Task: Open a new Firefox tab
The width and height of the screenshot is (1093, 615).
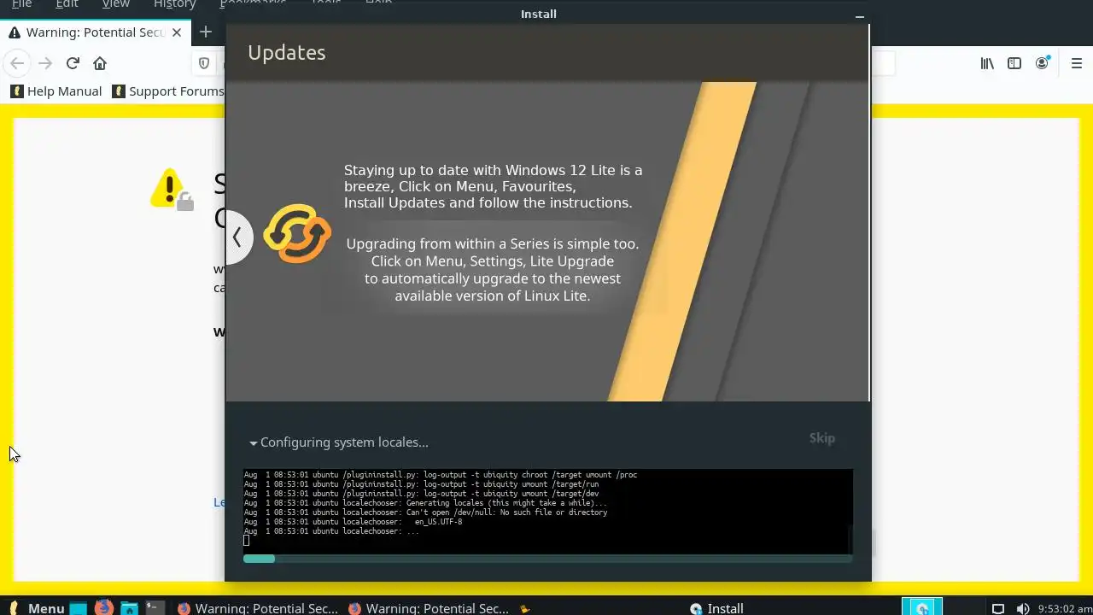Action: coord(206,32)
